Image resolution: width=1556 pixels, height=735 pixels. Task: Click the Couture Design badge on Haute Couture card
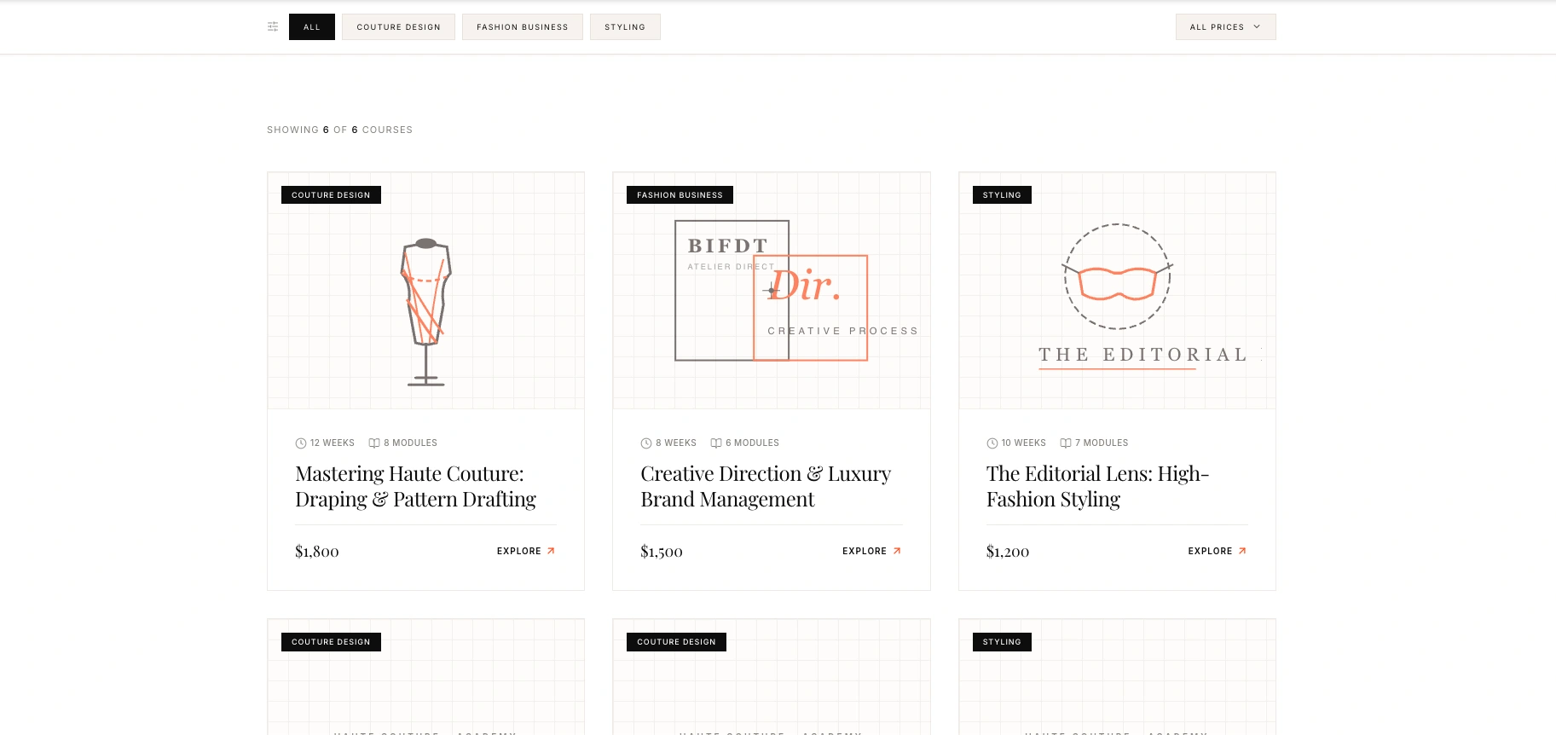[x=331, y=195]
